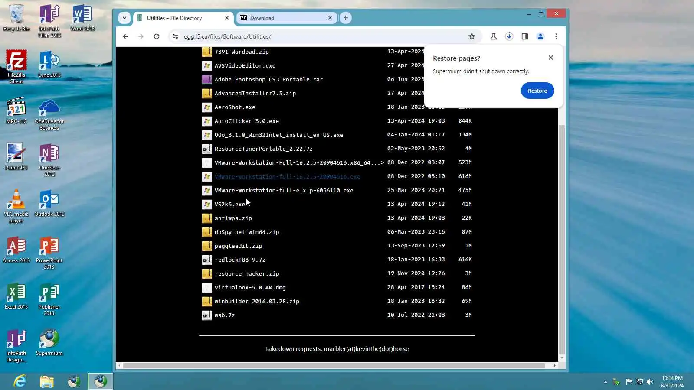Image resolution: width=694 pixels, height=390 pixels.
Task: Close the Download tab
Action: pos(330,18)
